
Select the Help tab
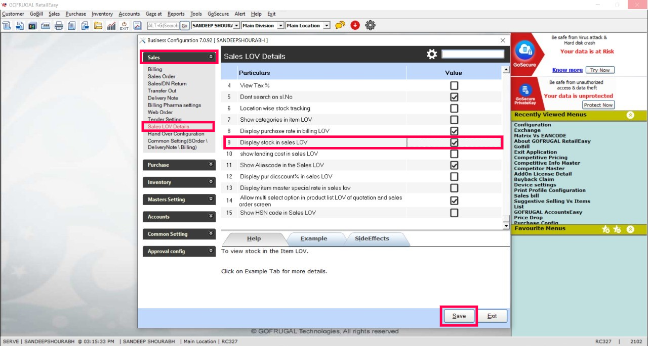pyautogui.click(x=254, y=239)
